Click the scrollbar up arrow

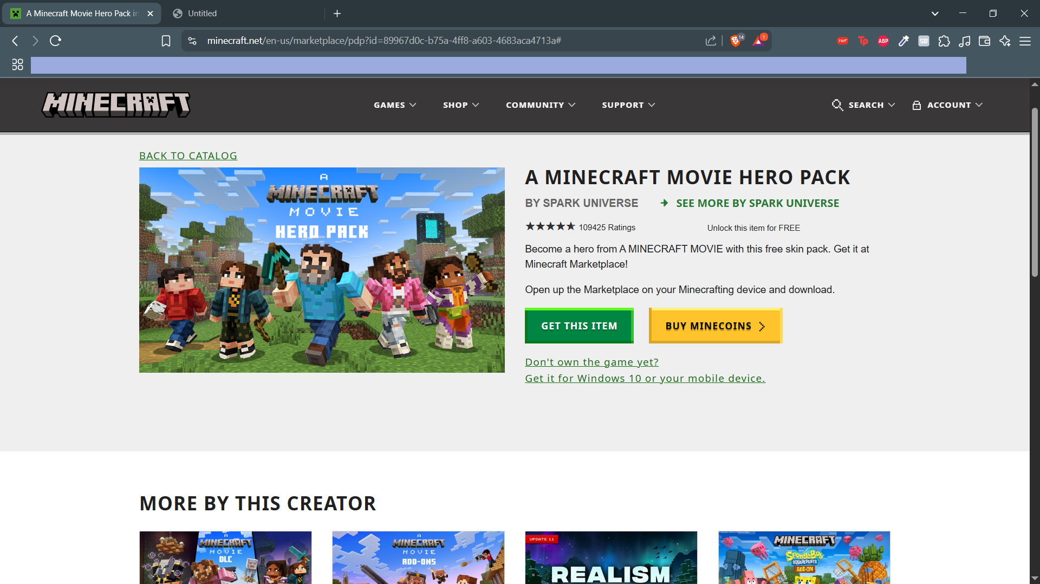coord(1035,85)
